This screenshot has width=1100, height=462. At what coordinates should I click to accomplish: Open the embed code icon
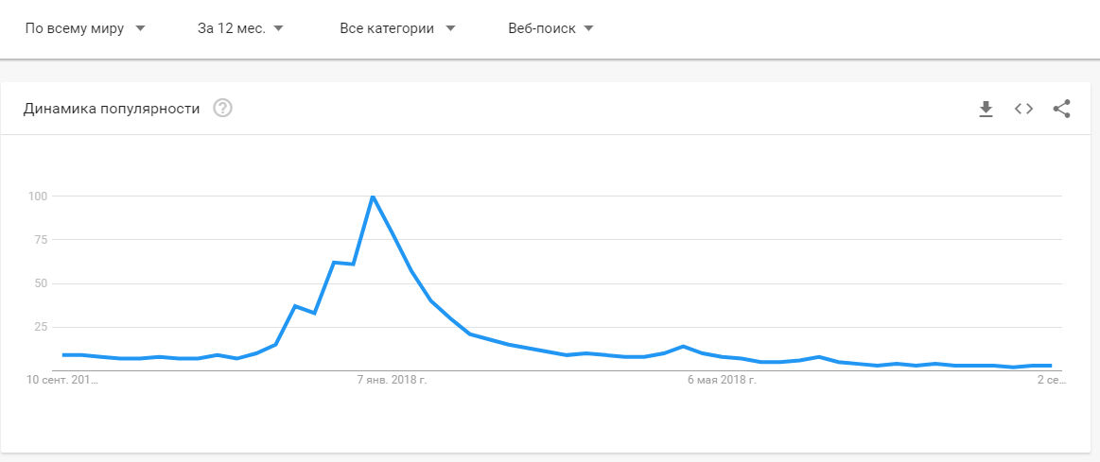[1023, 109]
